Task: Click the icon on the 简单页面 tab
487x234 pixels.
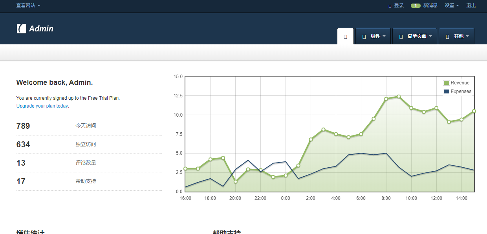Action: 401,37
